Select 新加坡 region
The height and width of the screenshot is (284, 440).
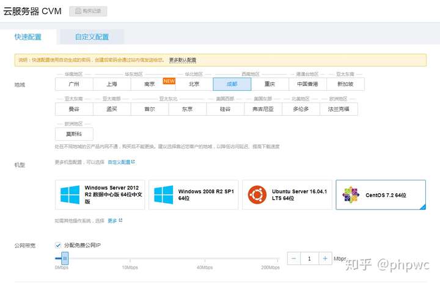[345, 84]
